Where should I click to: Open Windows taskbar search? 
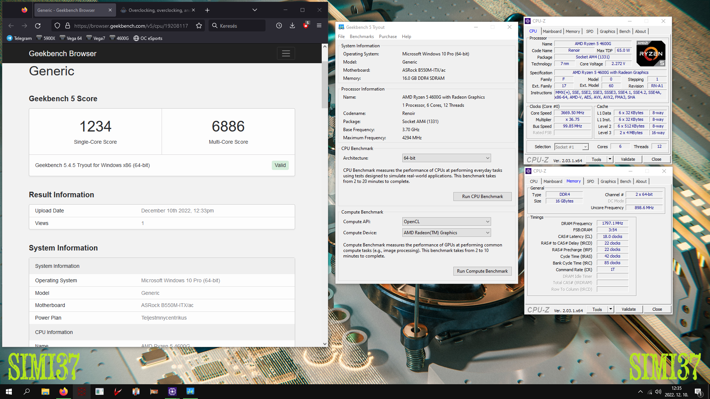click(27, 392)
